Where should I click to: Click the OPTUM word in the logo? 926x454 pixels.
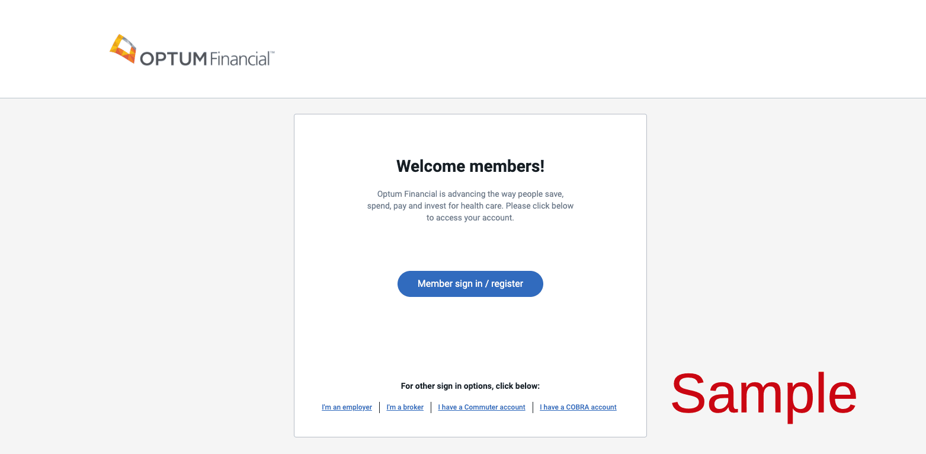point(172,59)
